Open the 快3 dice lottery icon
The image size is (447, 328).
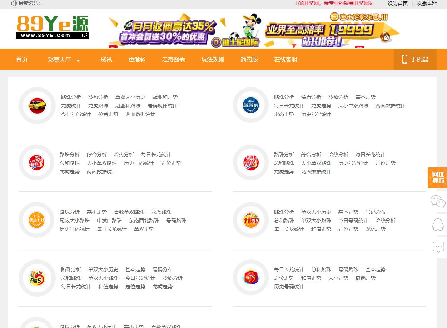click(x=251, y=278)
